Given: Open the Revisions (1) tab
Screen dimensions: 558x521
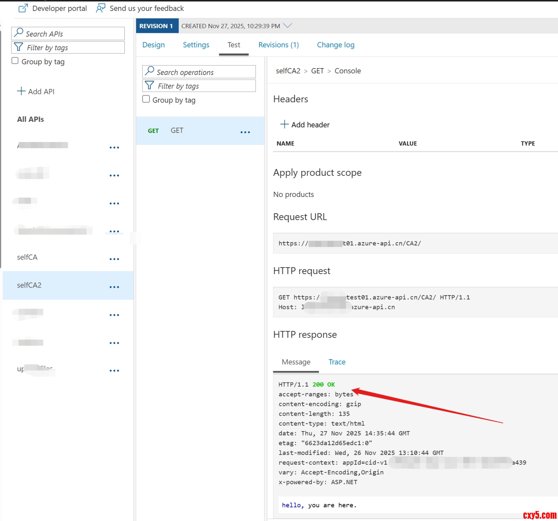Looking at the screenshot, I should coord(278,45).
